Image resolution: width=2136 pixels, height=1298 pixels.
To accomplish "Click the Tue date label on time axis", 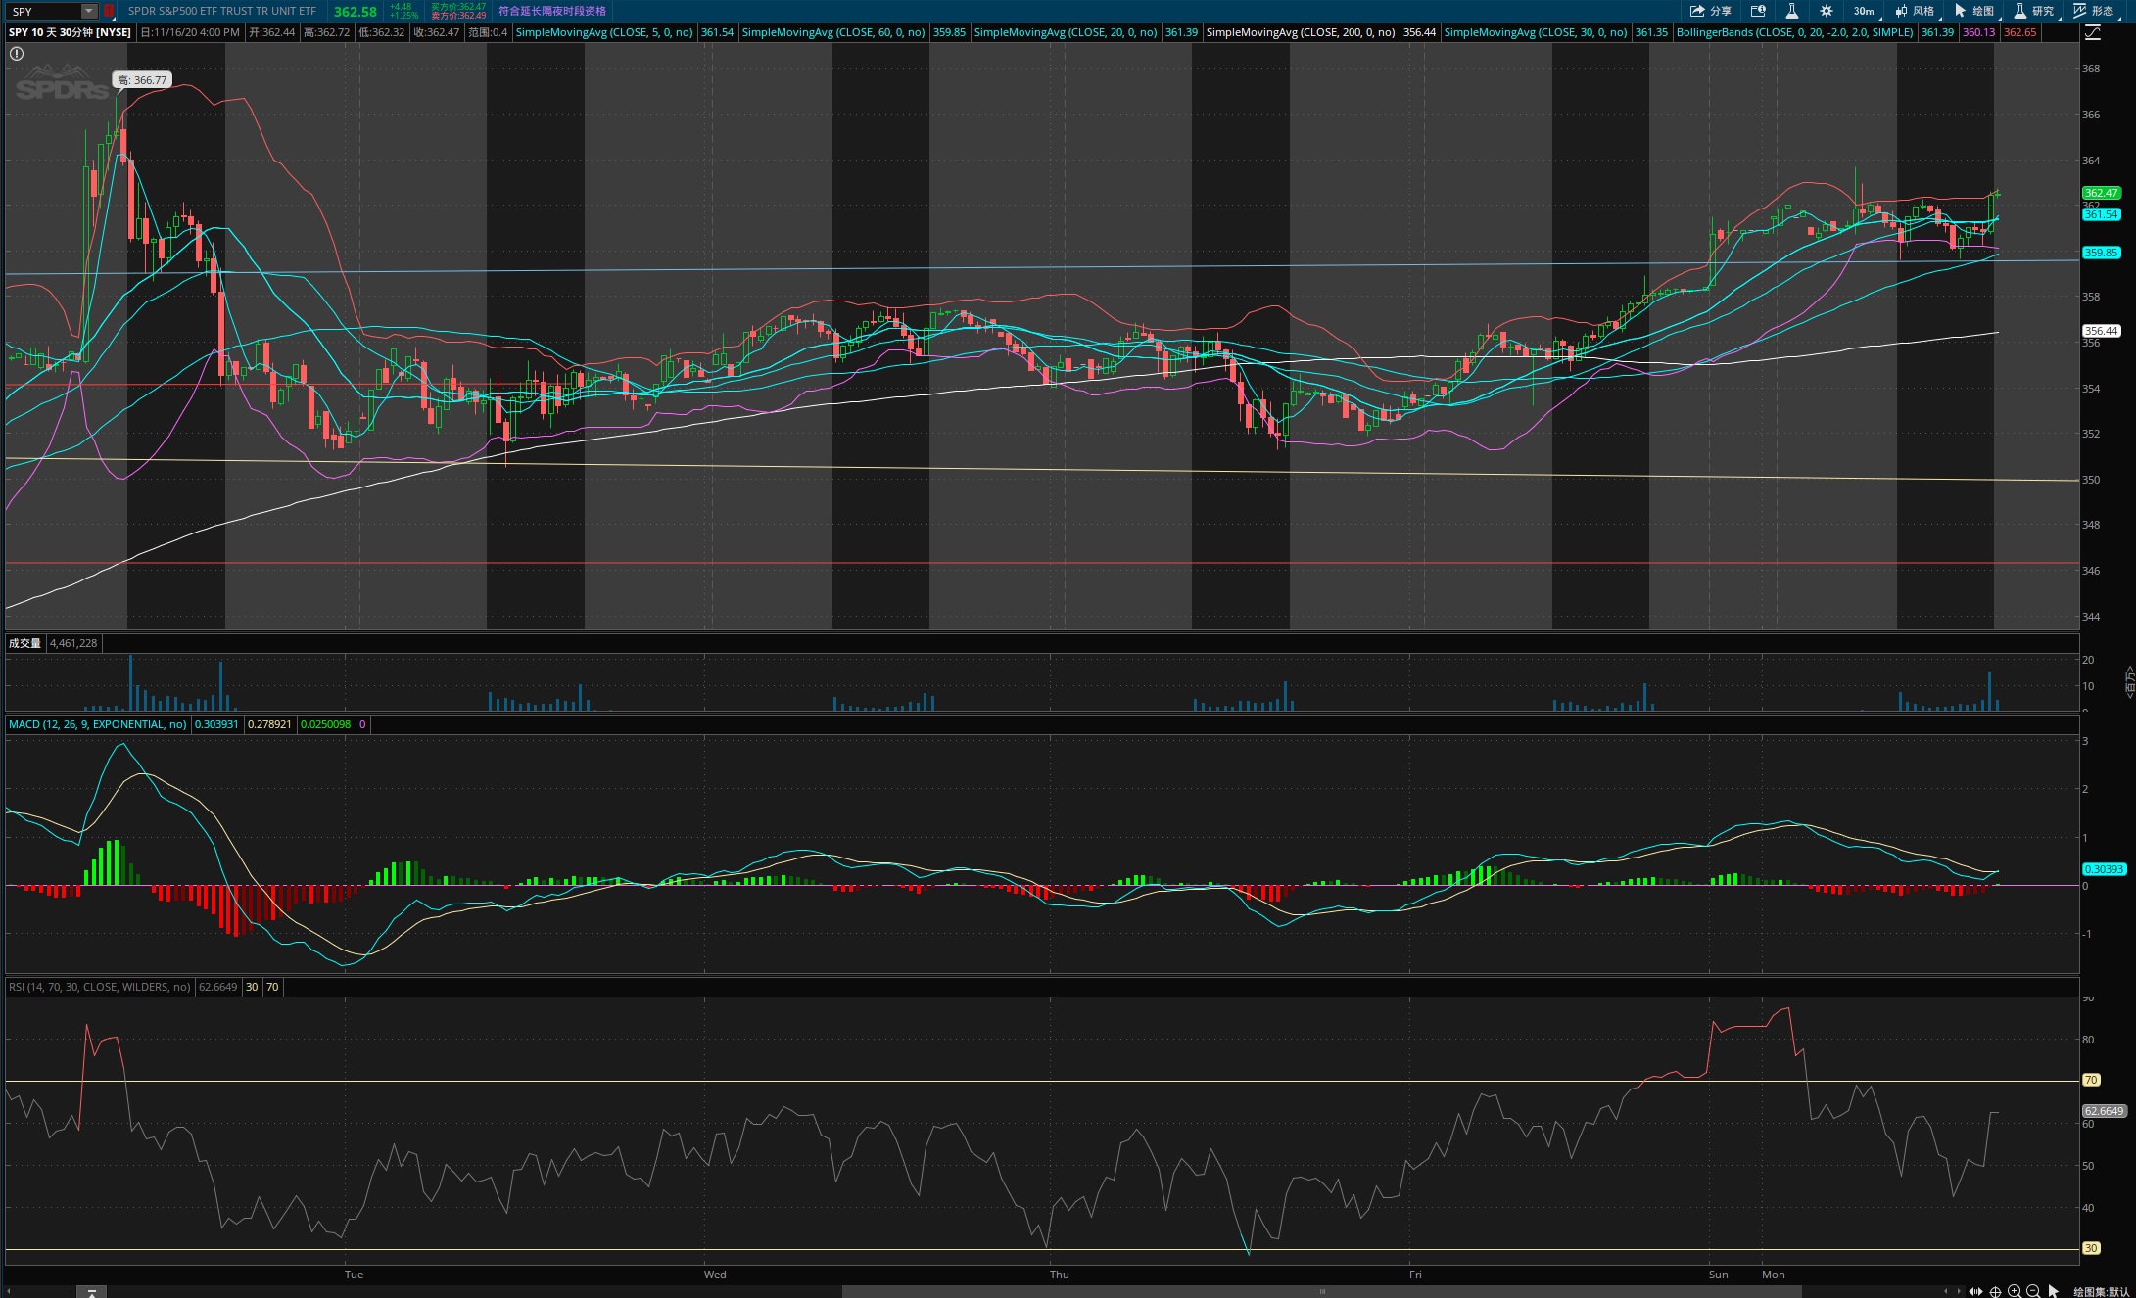I will pos(354,1275).
